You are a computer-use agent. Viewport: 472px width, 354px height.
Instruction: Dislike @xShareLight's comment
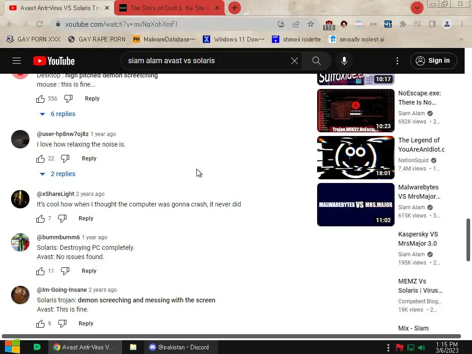click(x=62, y=218)
